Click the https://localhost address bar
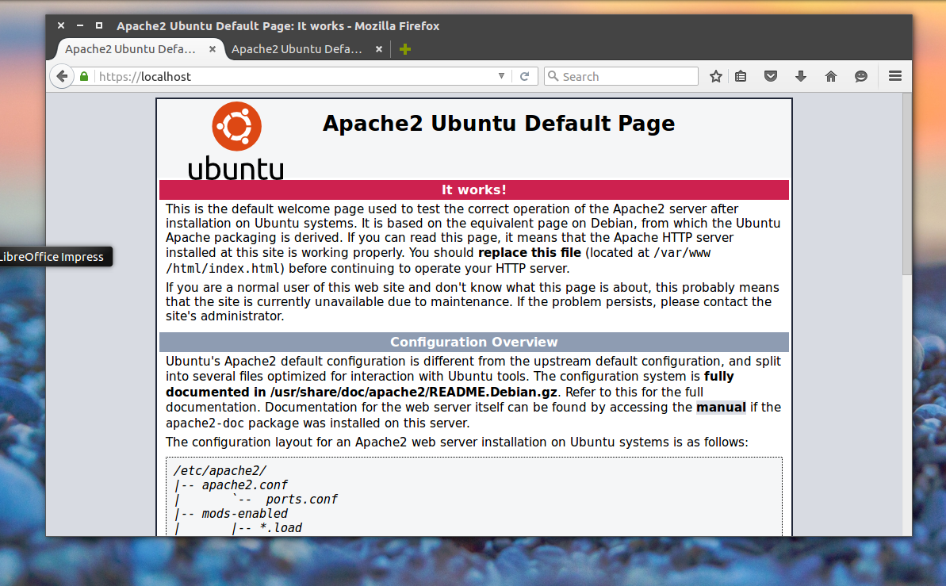946x586 pixels. pos(293,77)
